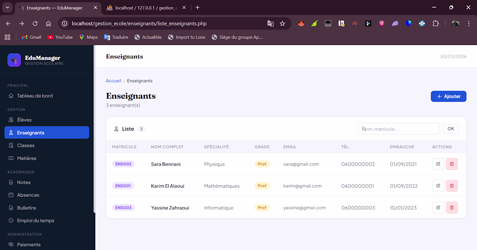Follow the Accueil breadcrumb link

(114, 81)
